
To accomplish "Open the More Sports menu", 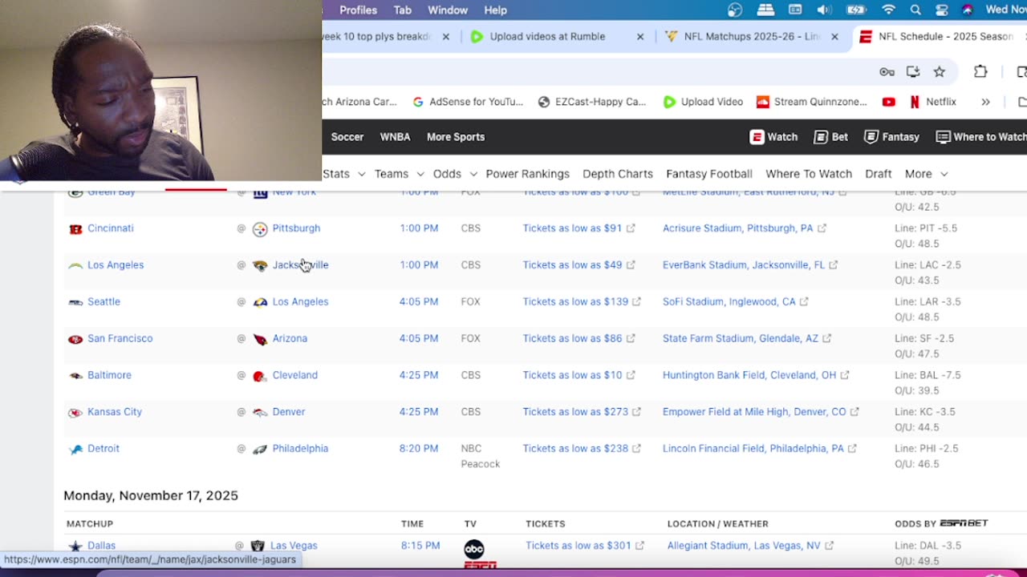I will tap(456, 137).
